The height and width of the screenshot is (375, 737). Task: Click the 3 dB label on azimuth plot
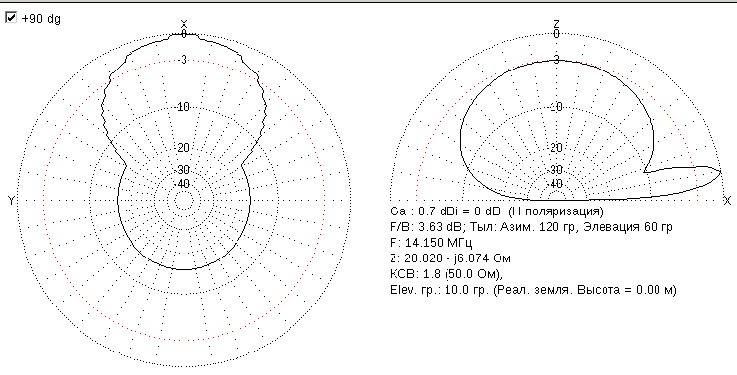click(184, 60)
